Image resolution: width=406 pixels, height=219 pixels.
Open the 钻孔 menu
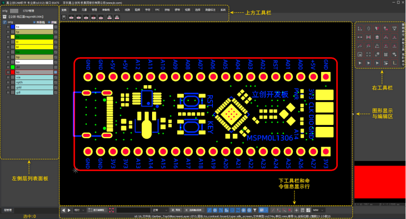click(117, 10)
